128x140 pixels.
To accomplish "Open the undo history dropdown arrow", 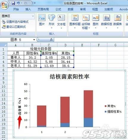I will click(22, 3).
